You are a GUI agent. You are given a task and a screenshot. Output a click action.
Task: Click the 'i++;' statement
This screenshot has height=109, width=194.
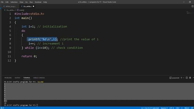(32, 44)
